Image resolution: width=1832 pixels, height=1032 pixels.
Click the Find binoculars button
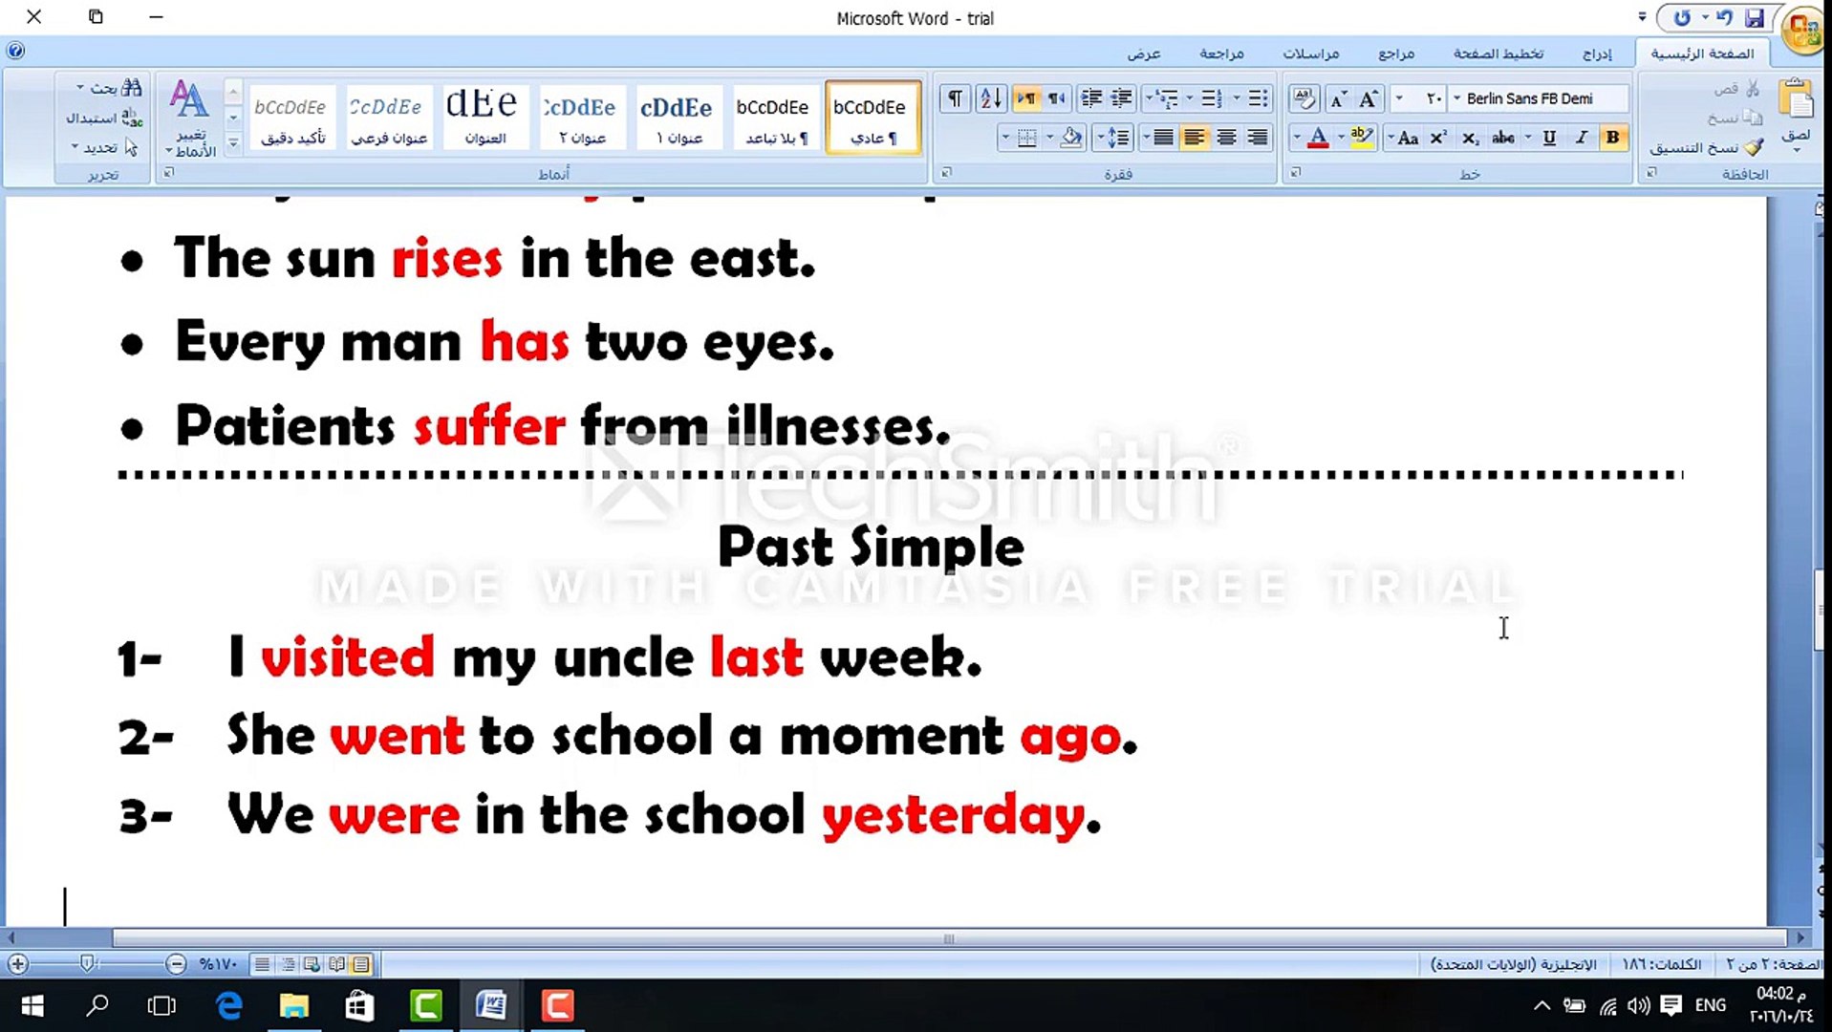[110, 88]
